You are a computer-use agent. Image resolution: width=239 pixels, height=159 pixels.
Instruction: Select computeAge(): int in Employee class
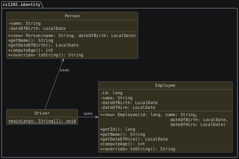pos(123,144)
